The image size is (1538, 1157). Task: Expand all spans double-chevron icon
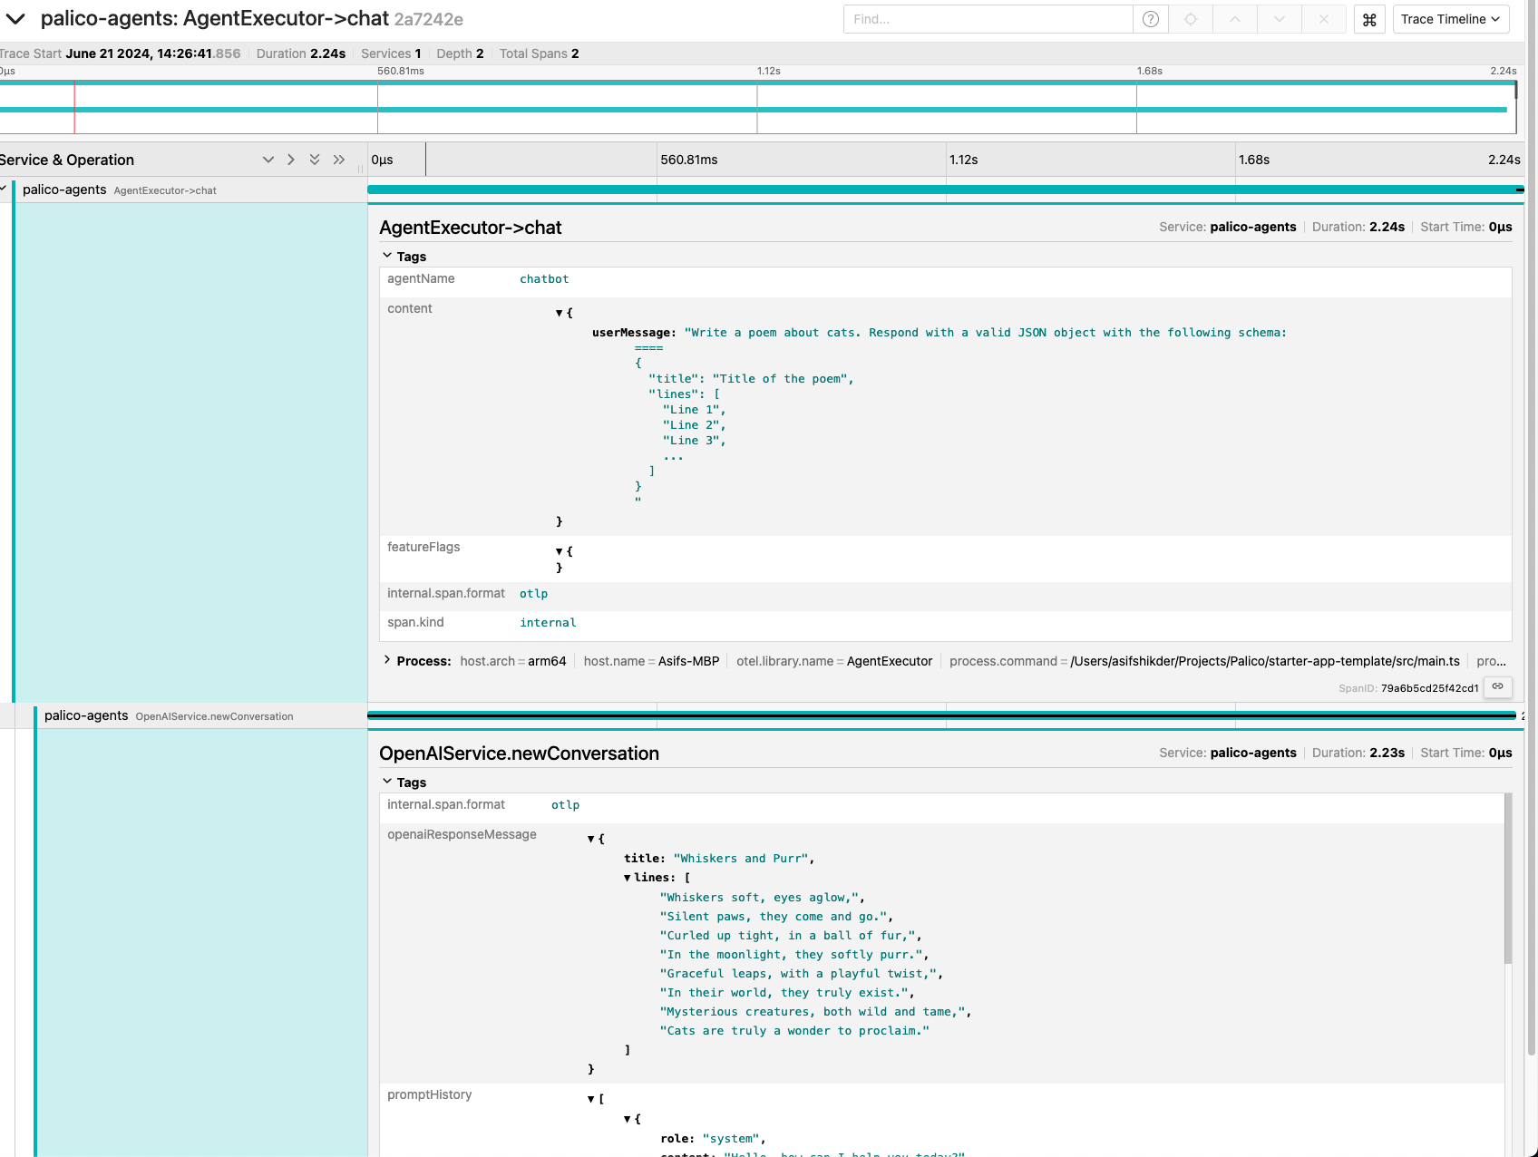339,160
